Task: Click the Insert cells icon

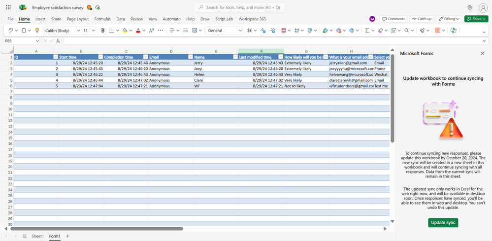Action: click(x=325, y=31)
